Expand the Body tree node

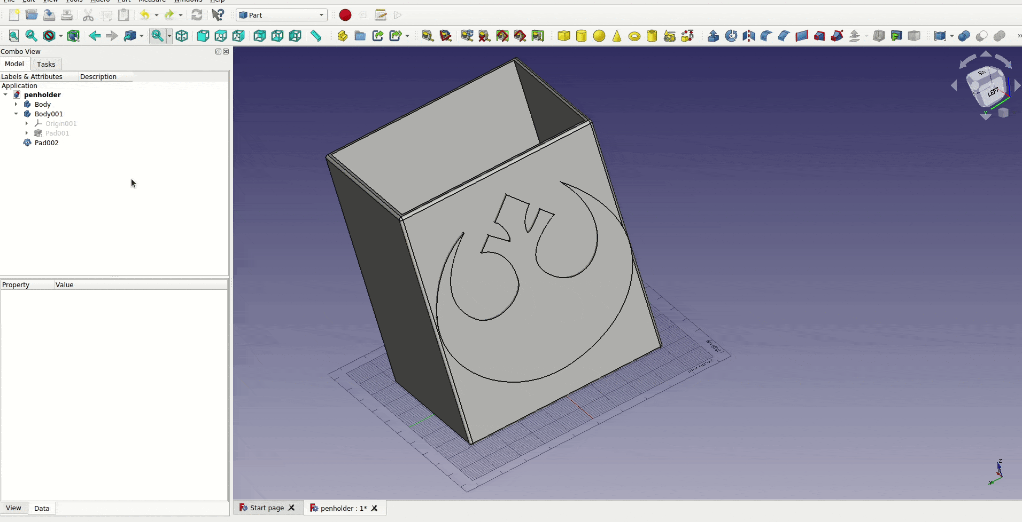pyautogui.click(x=16, y=104)
